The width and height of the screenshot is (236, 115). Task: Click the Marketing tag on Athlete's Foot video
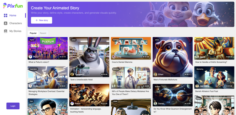(x=200, y=69)
